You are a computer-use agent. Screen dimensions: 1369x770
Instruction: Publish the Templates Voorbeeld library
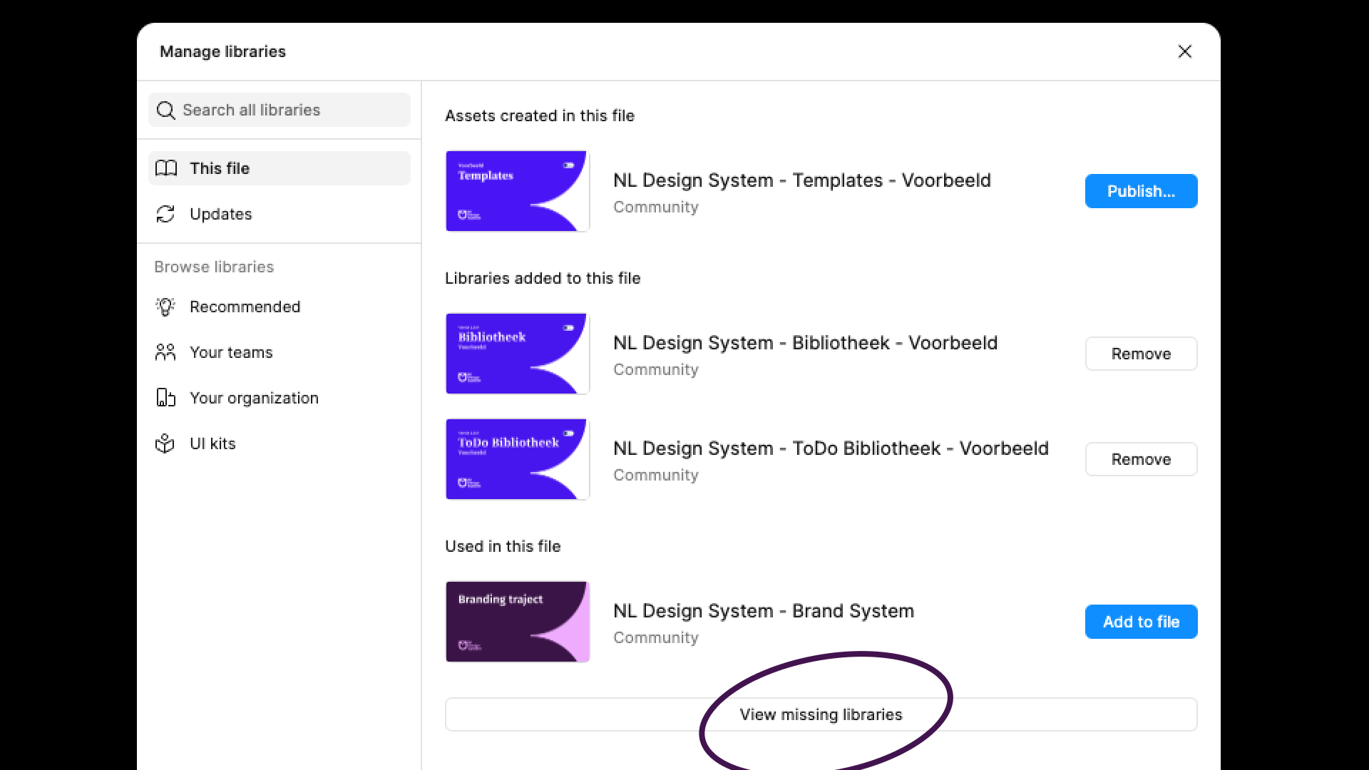[1141, 191]
